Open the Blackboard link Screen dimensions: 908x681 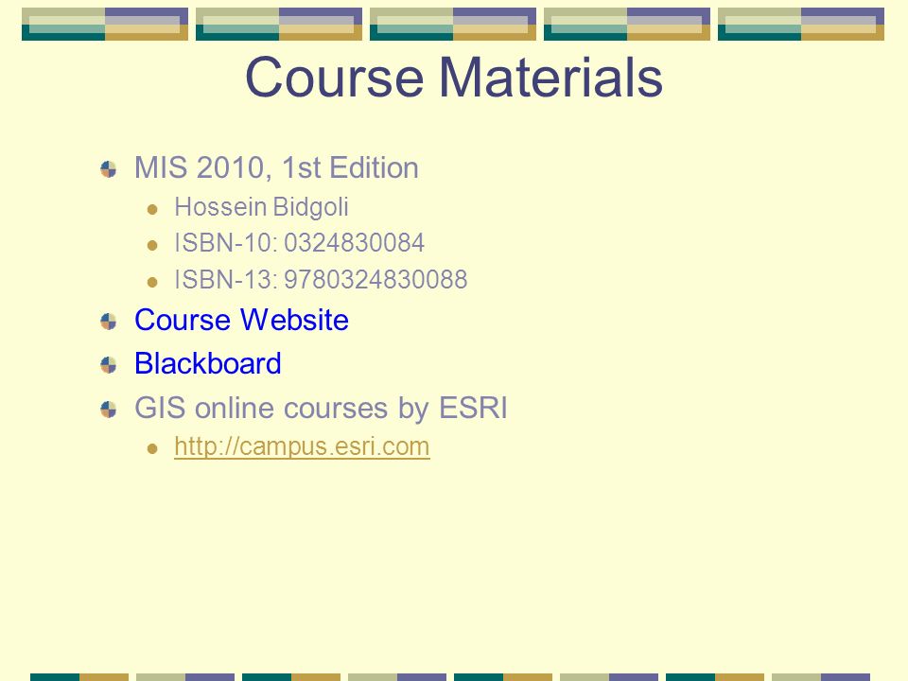pyautogui.click(x=208, y=363)
